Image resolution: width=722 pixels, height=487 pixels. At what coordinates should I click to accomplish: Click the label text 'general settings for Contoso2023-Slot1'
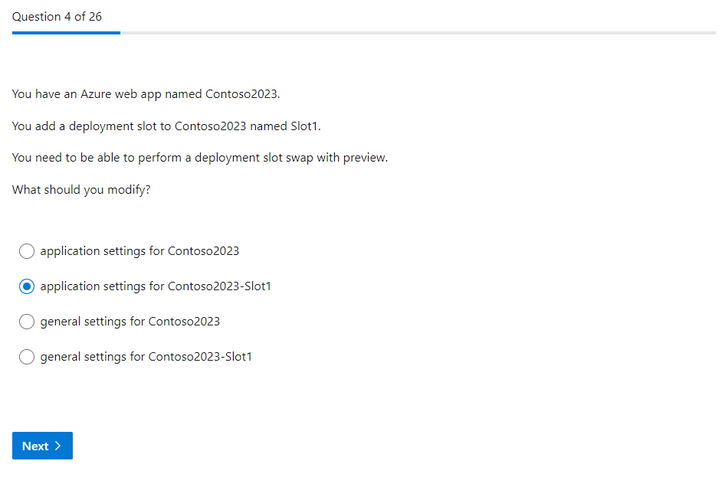pyautogui.click(x=146, y=357)
